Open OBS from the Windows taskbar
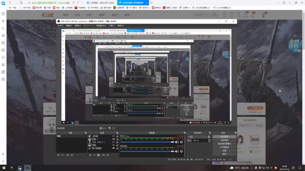Image resolution: width=305 pixels, height=171 pixels. [27, 168]
